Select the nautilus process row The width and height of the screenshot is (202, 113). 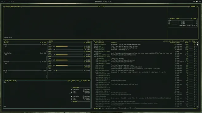(145, 48)
